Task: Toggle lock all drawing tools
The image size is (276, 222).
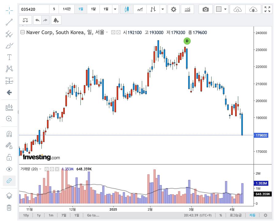Action: tap(9, 157)
